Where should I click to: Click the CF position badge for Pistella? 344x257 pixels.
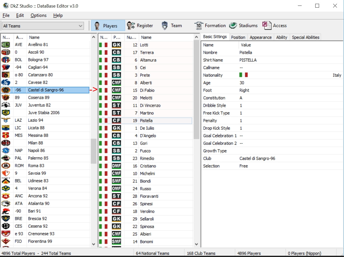pos(116,121)
